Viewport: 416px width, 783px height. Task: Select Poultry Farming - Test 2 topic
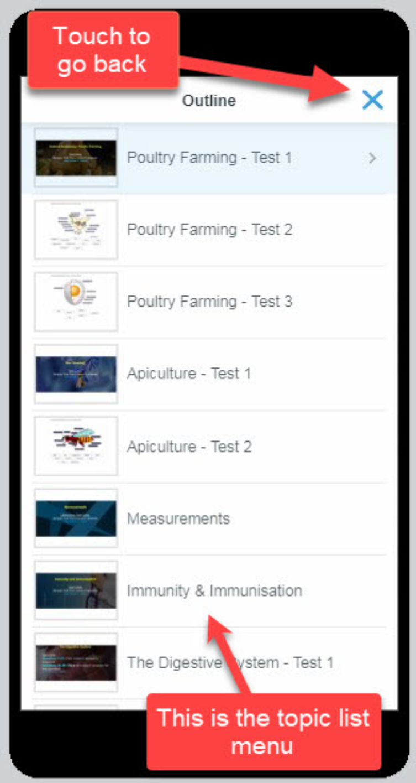click(x=209, y=230)
